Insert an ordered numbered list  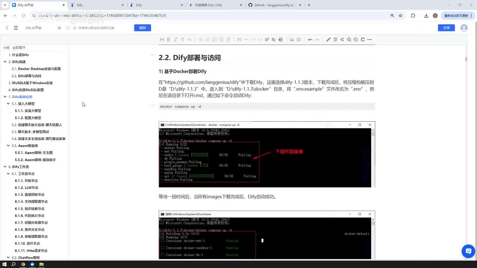click(208, 39)
